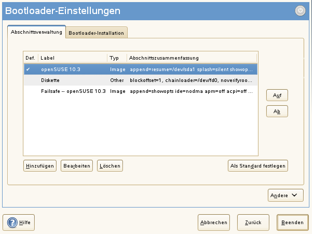
Task: Sort by the Label column header
Action: click(x=73, y=58)
